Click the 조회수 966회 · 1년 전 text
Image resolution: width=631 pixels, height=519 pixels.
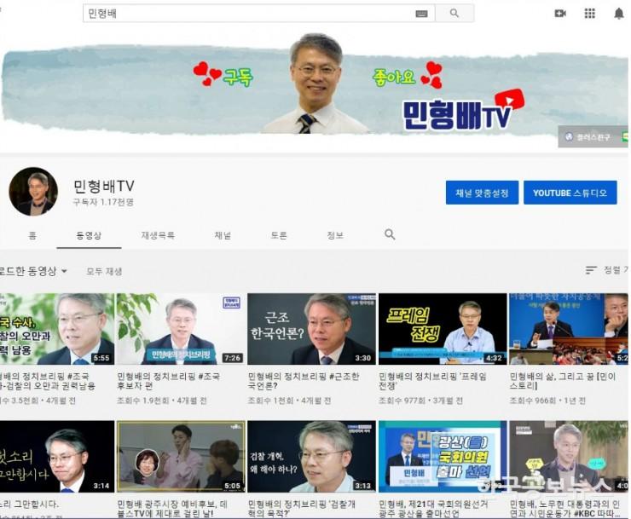point(547,401)
